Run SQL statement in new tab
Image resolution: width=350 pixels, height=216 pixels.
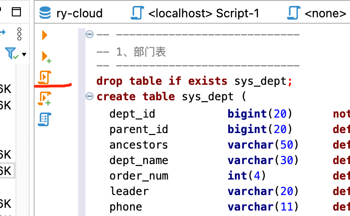[46, 57]
